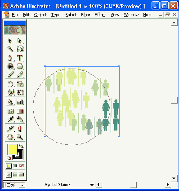Choose the Magic Wand tool
Image resolution: width=179 pixels, height=191 pixels.
[10, 49]
